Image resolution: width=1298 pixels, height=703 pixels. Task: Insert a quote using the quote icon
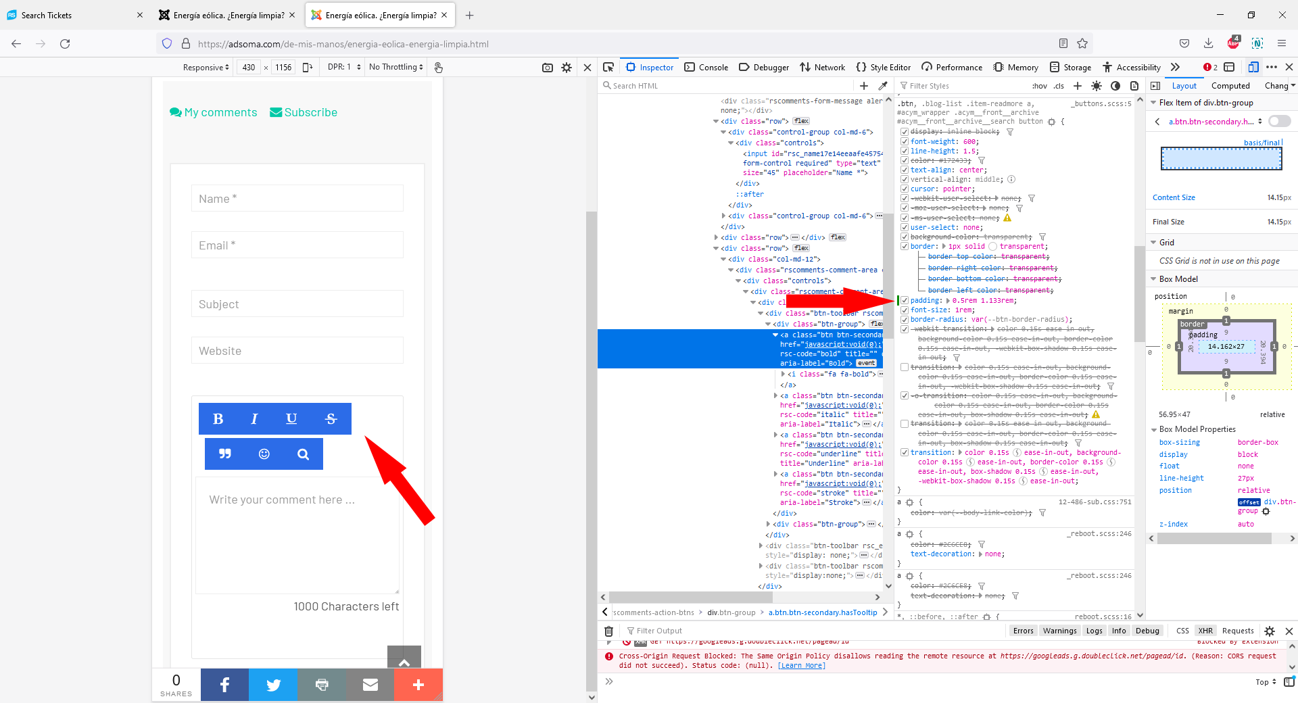[225, 454]
